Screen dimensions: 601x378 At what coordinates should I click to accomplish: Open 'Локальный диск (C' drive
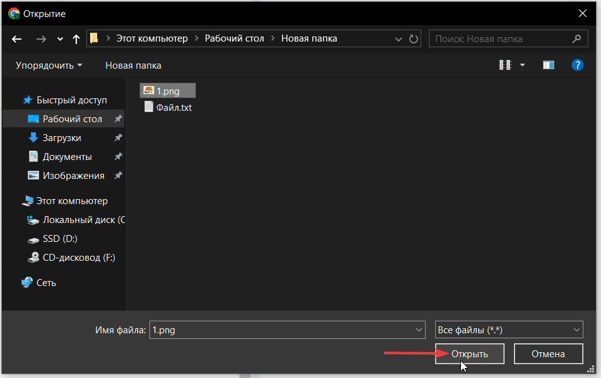(x=83, y=220)
